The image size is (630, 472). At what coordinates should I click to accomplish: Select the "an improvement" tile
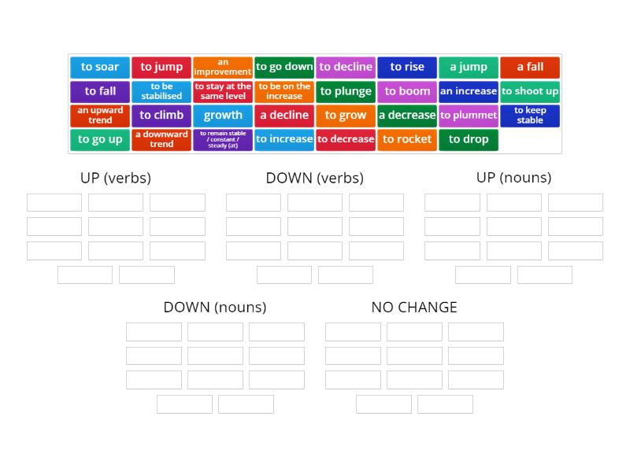point(223,67)
